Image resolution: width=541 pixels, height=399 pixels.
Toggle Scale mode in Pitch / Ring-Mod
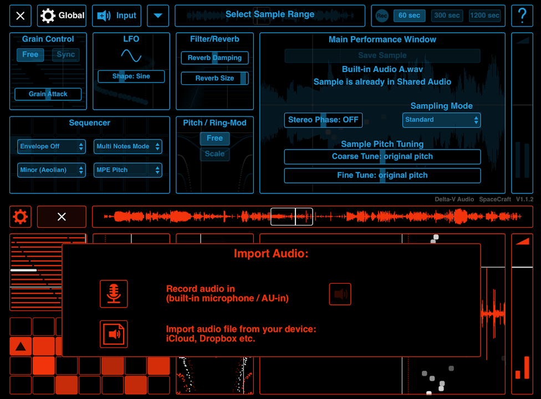click(x=215, y=154)
